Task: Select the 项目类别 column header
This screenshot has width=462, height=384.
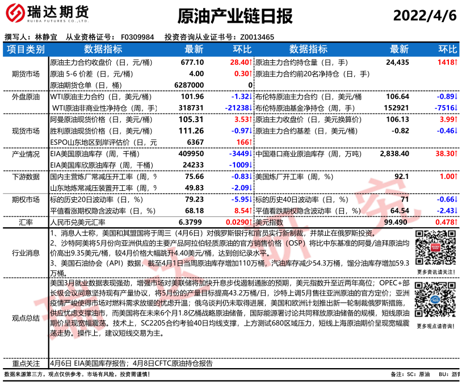Action: (x=26, y=49)
